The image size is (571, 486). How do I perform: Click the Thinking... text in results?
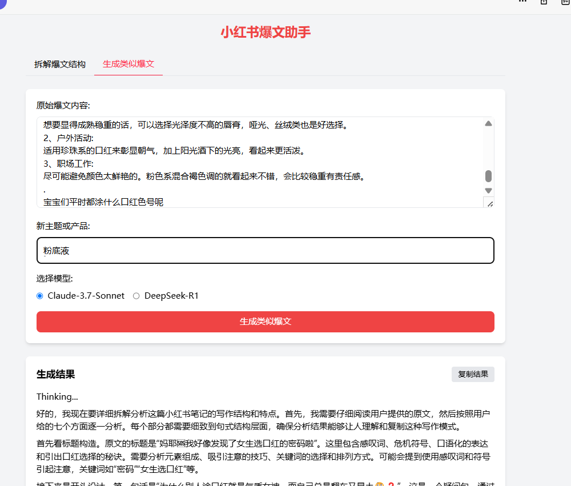(57, 396)
